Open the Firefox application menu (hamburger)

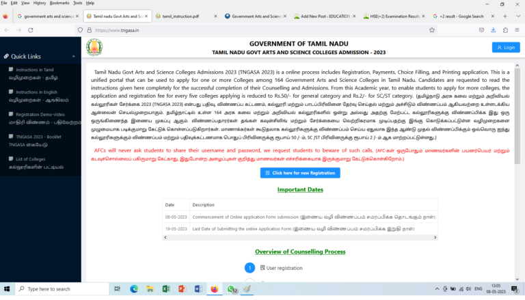pos(515,30)
